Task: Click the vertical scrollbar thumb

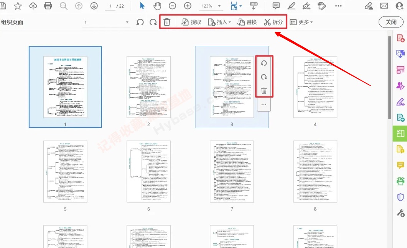Action: (390, 77)
